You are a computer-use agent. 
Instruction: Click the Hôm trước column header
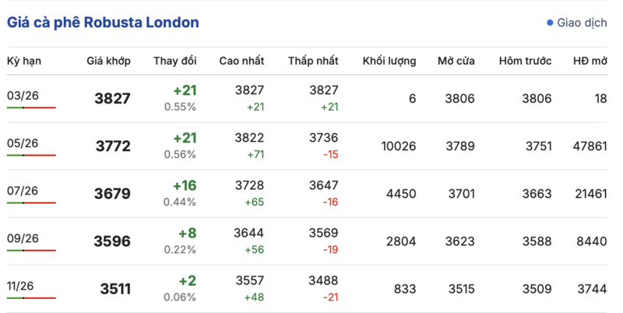[x=526, y=61]
